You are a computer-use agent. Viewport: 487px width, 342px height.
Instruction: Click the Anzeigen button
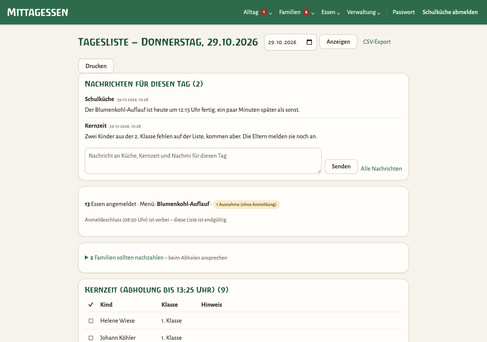[x=338, y=42]
